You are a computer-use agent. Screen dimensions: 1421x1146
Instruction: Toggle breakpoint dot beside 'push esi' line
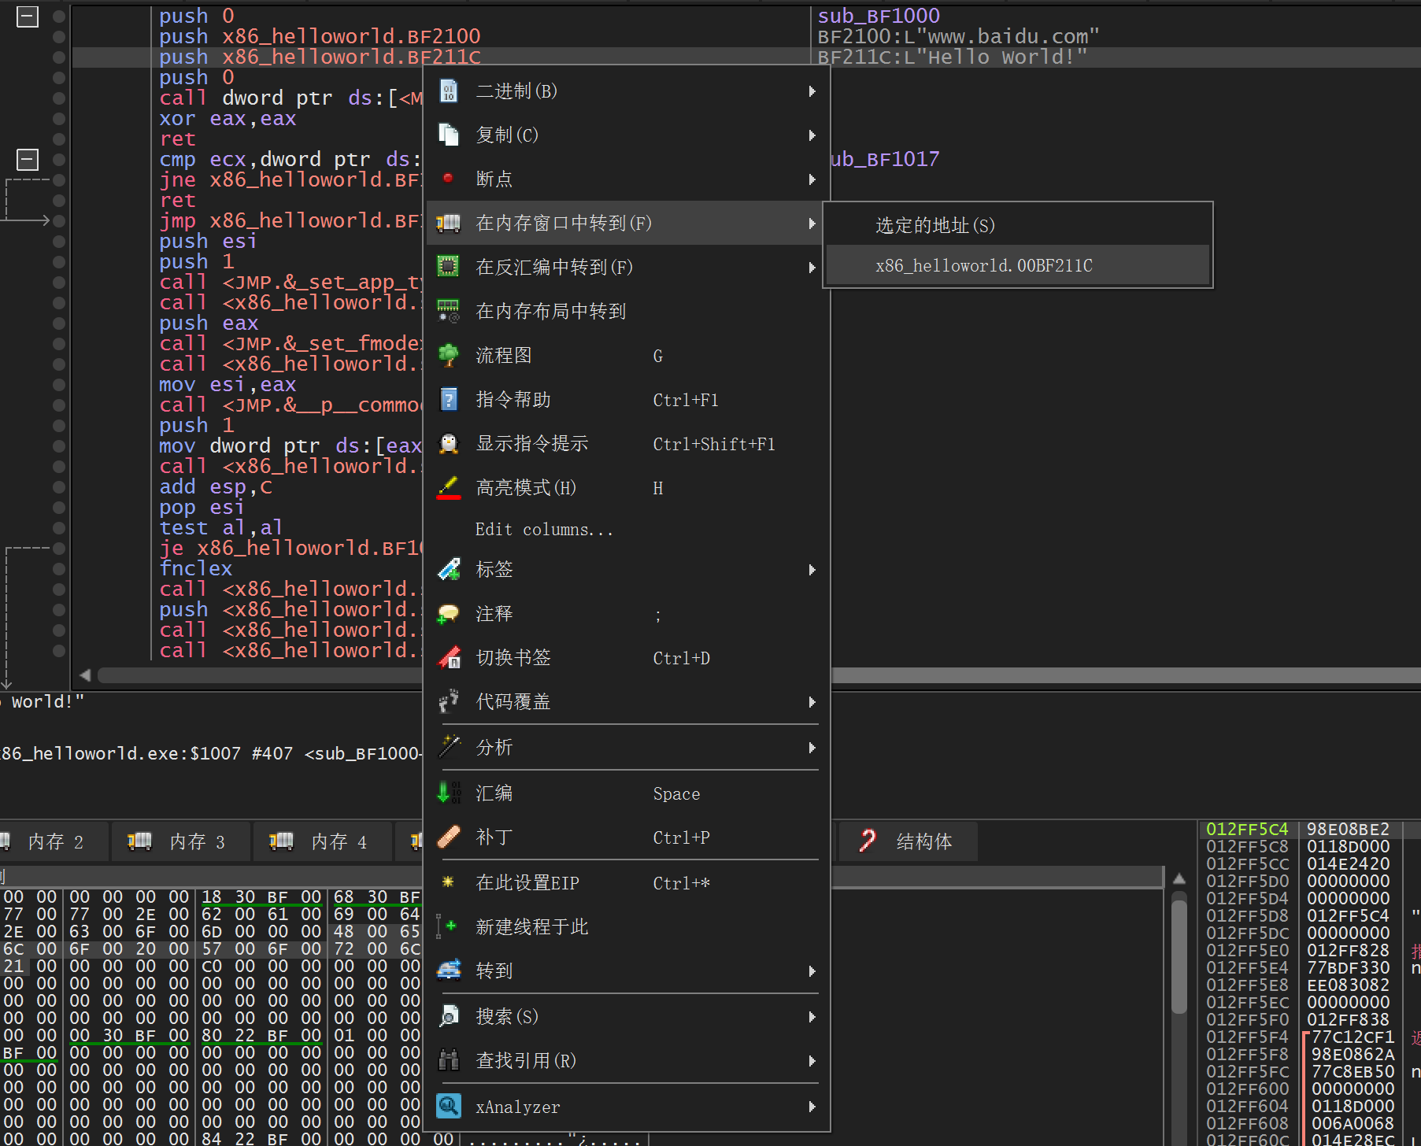tap(59, 242)
